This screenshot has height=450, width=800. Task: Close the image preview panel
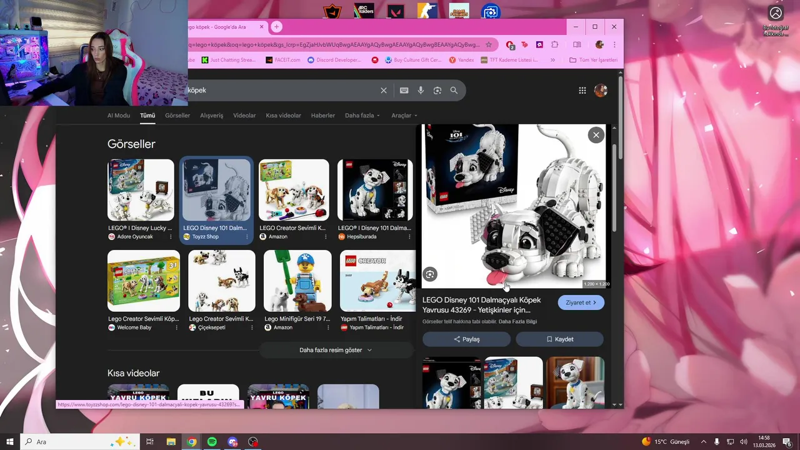pyautogui.click(x=596, y=135)
